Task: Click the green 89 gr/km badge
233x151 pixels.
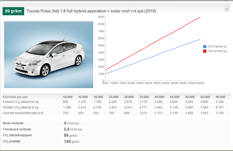Action: 13,11
